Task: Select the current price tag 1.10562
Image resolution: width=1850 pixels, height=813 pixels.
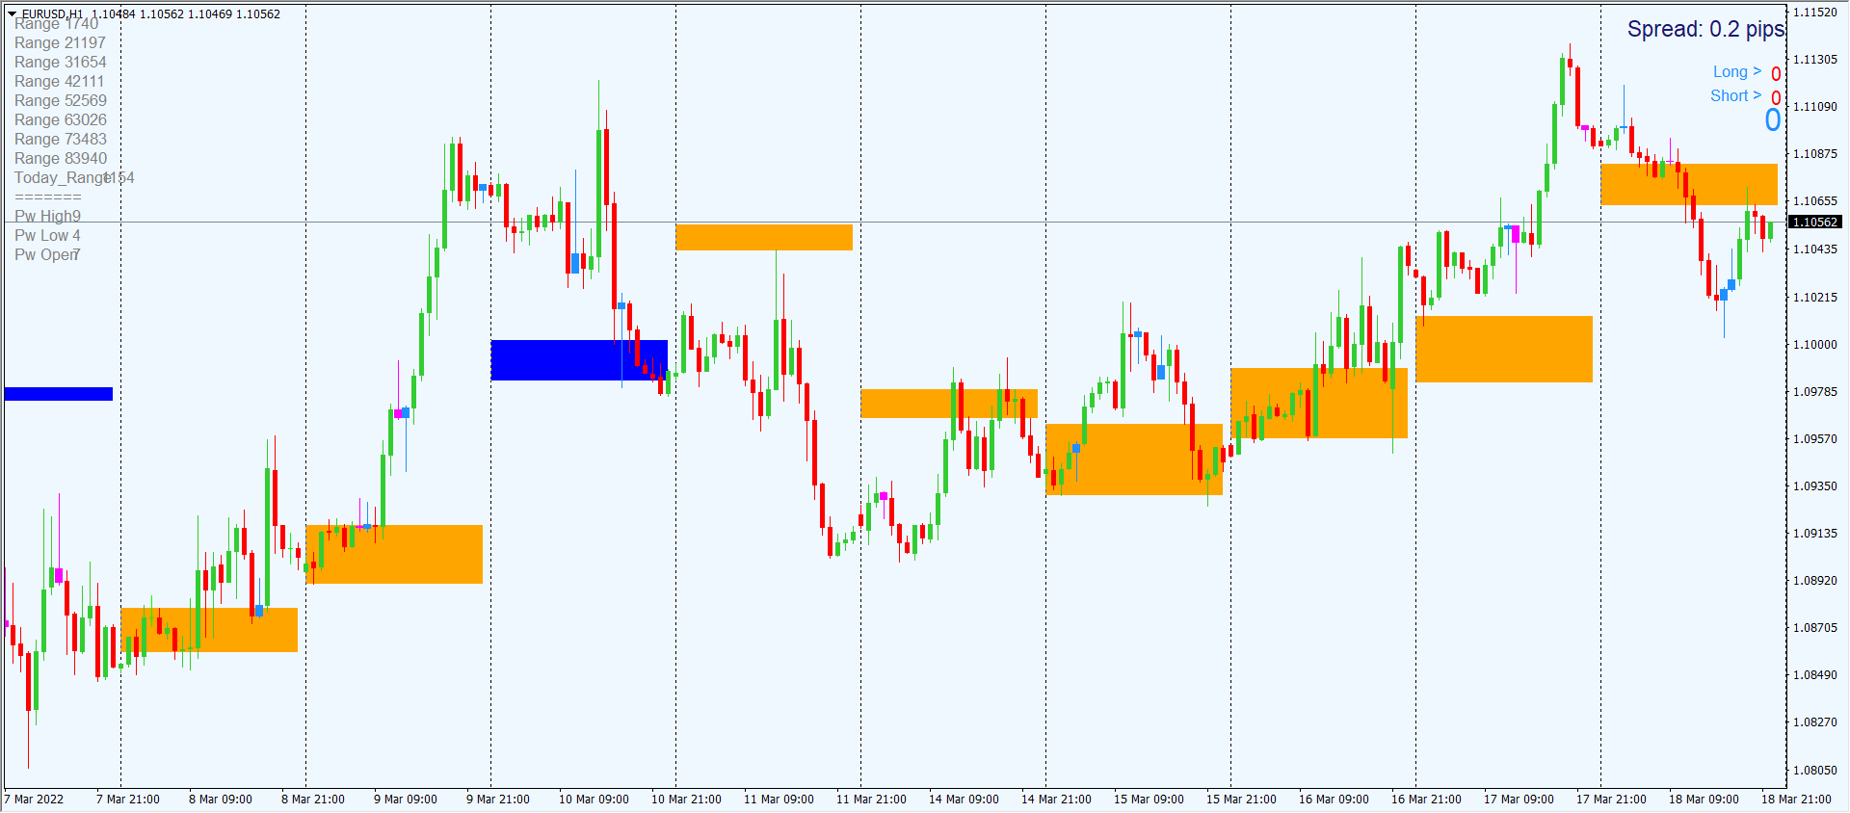Action: (x=1814, y=223)
